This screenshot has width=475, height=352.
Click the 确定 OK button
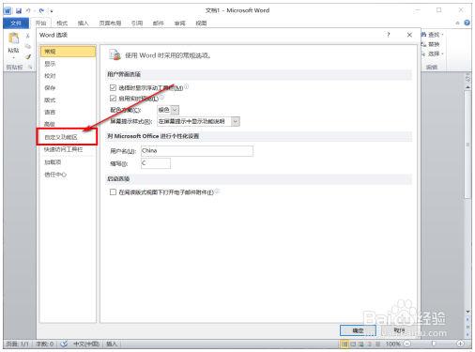(x=358, y=330)
